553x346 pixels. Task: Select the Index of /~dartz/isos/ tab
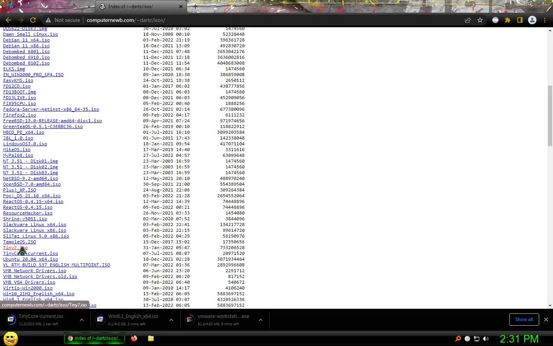[x=141, y=7]
